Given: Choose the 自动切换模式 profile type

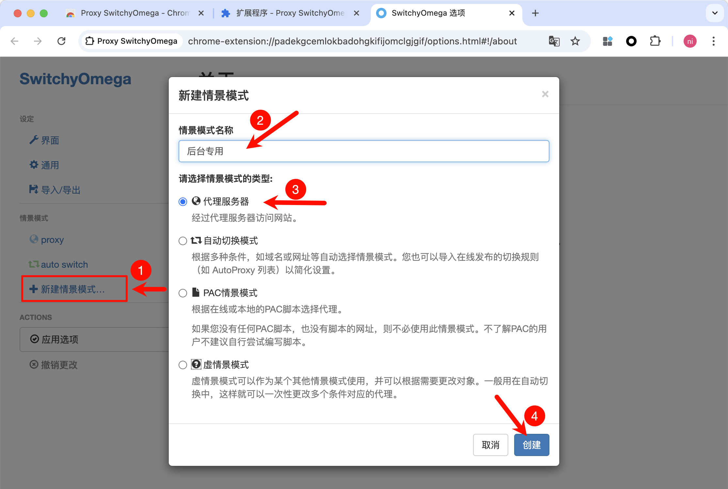Looking at the screenshot, I should tap(183, 241).
